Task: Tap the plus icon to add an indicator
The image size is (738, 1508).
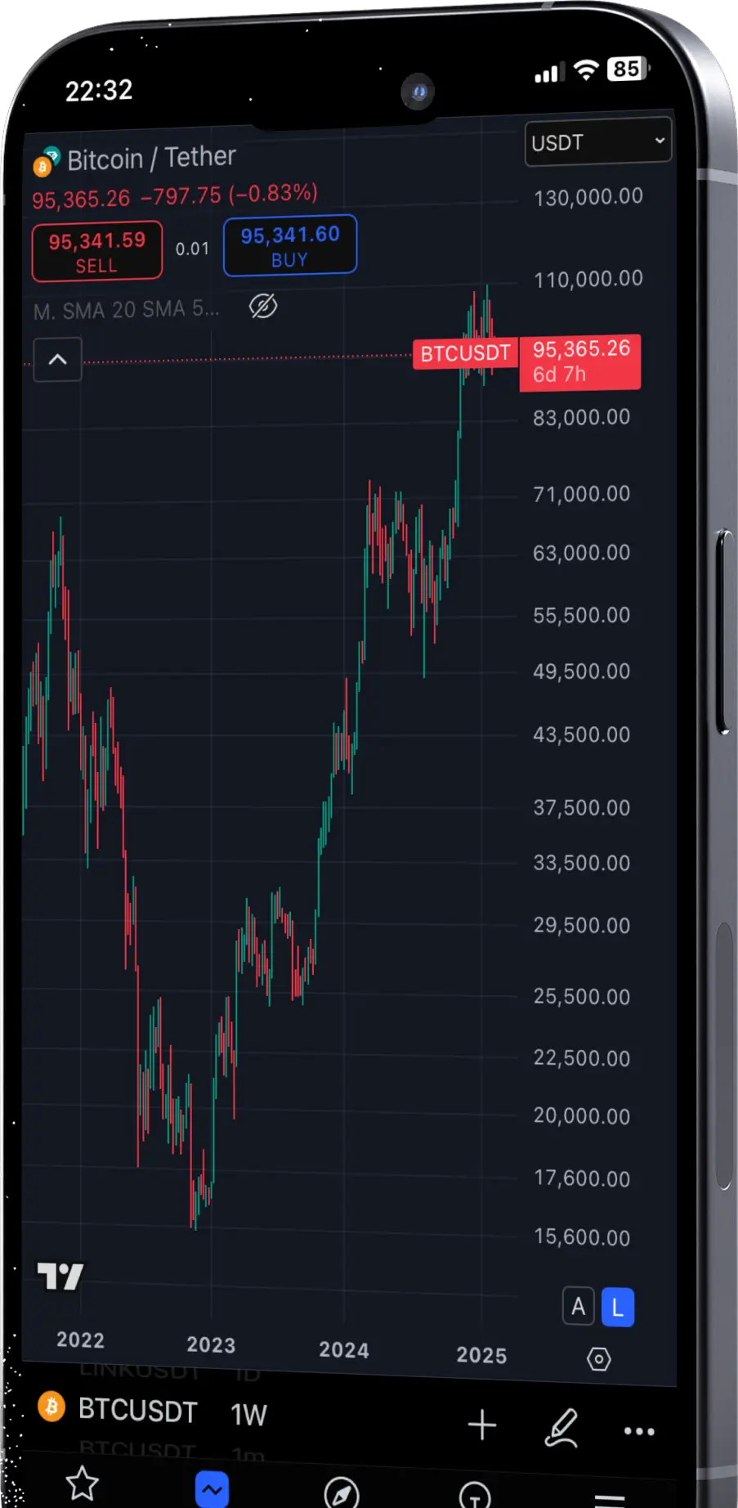Action: [481, 1425]
